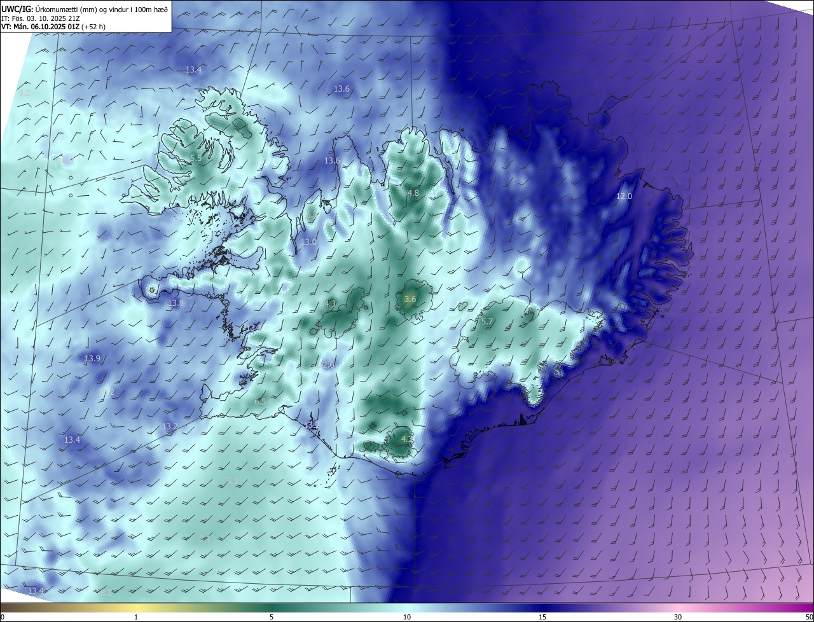Click the 12.6 value label inland
The width and height of the screenshot is (814, 622).
(x=328, y=365)
